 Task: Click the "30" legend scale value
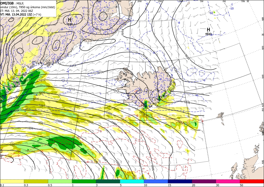pyautogui.click(x=218, y=185)
